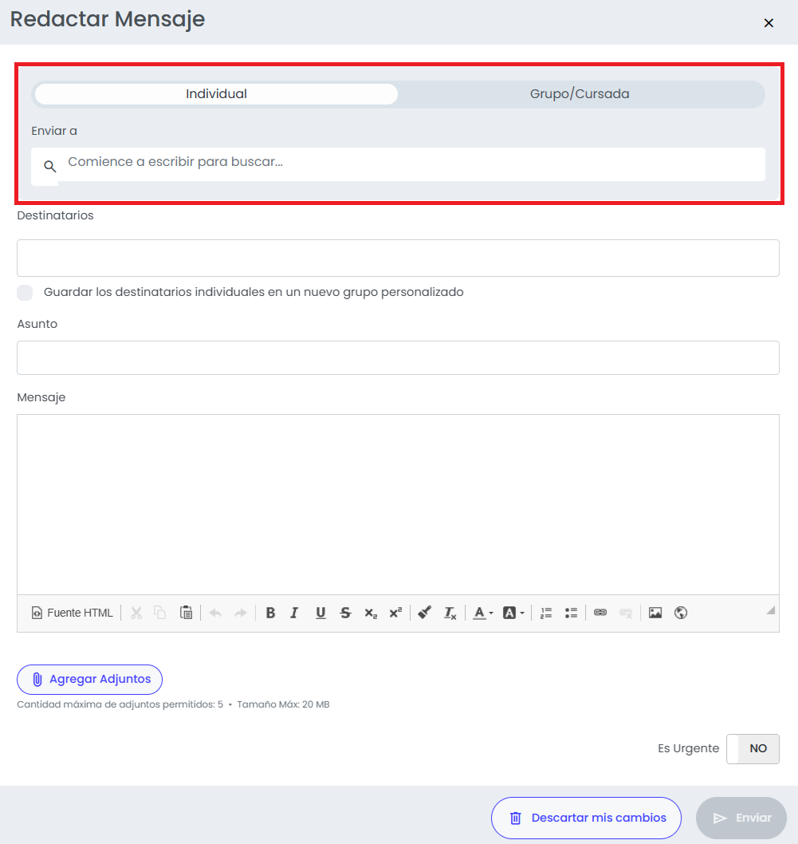Click the recipient search field
798x844 pixels.
(398, 164)
